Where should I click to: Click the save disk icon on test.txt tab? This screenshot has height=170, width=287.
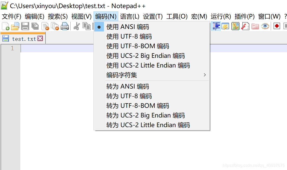pos(6,38)
